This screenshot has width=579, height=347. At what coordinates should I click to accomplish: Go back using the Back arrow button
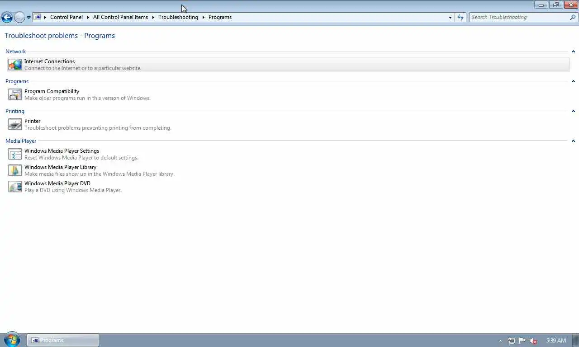pyautogui.click(x=7, y=17)
